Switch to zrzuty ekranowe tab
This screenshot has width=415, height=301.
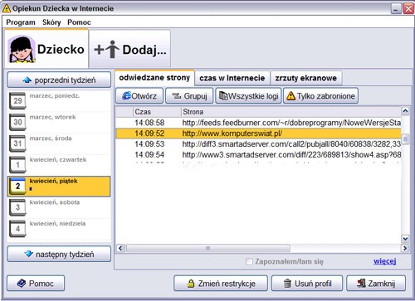[306, 78]
